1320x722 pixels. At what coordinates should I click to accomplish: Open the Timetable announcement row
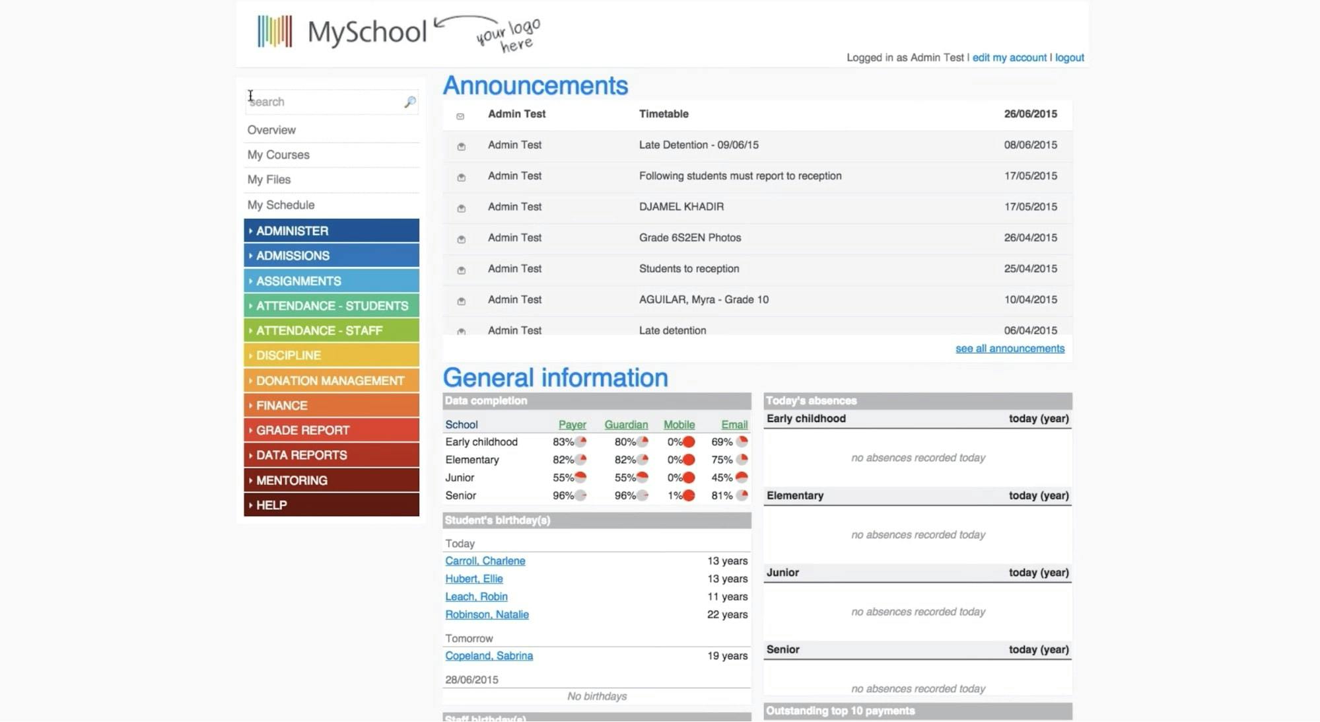pos(757,114)
